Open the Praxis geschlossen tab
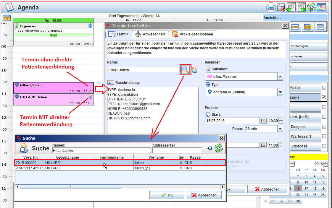 [x=192, y=34]
